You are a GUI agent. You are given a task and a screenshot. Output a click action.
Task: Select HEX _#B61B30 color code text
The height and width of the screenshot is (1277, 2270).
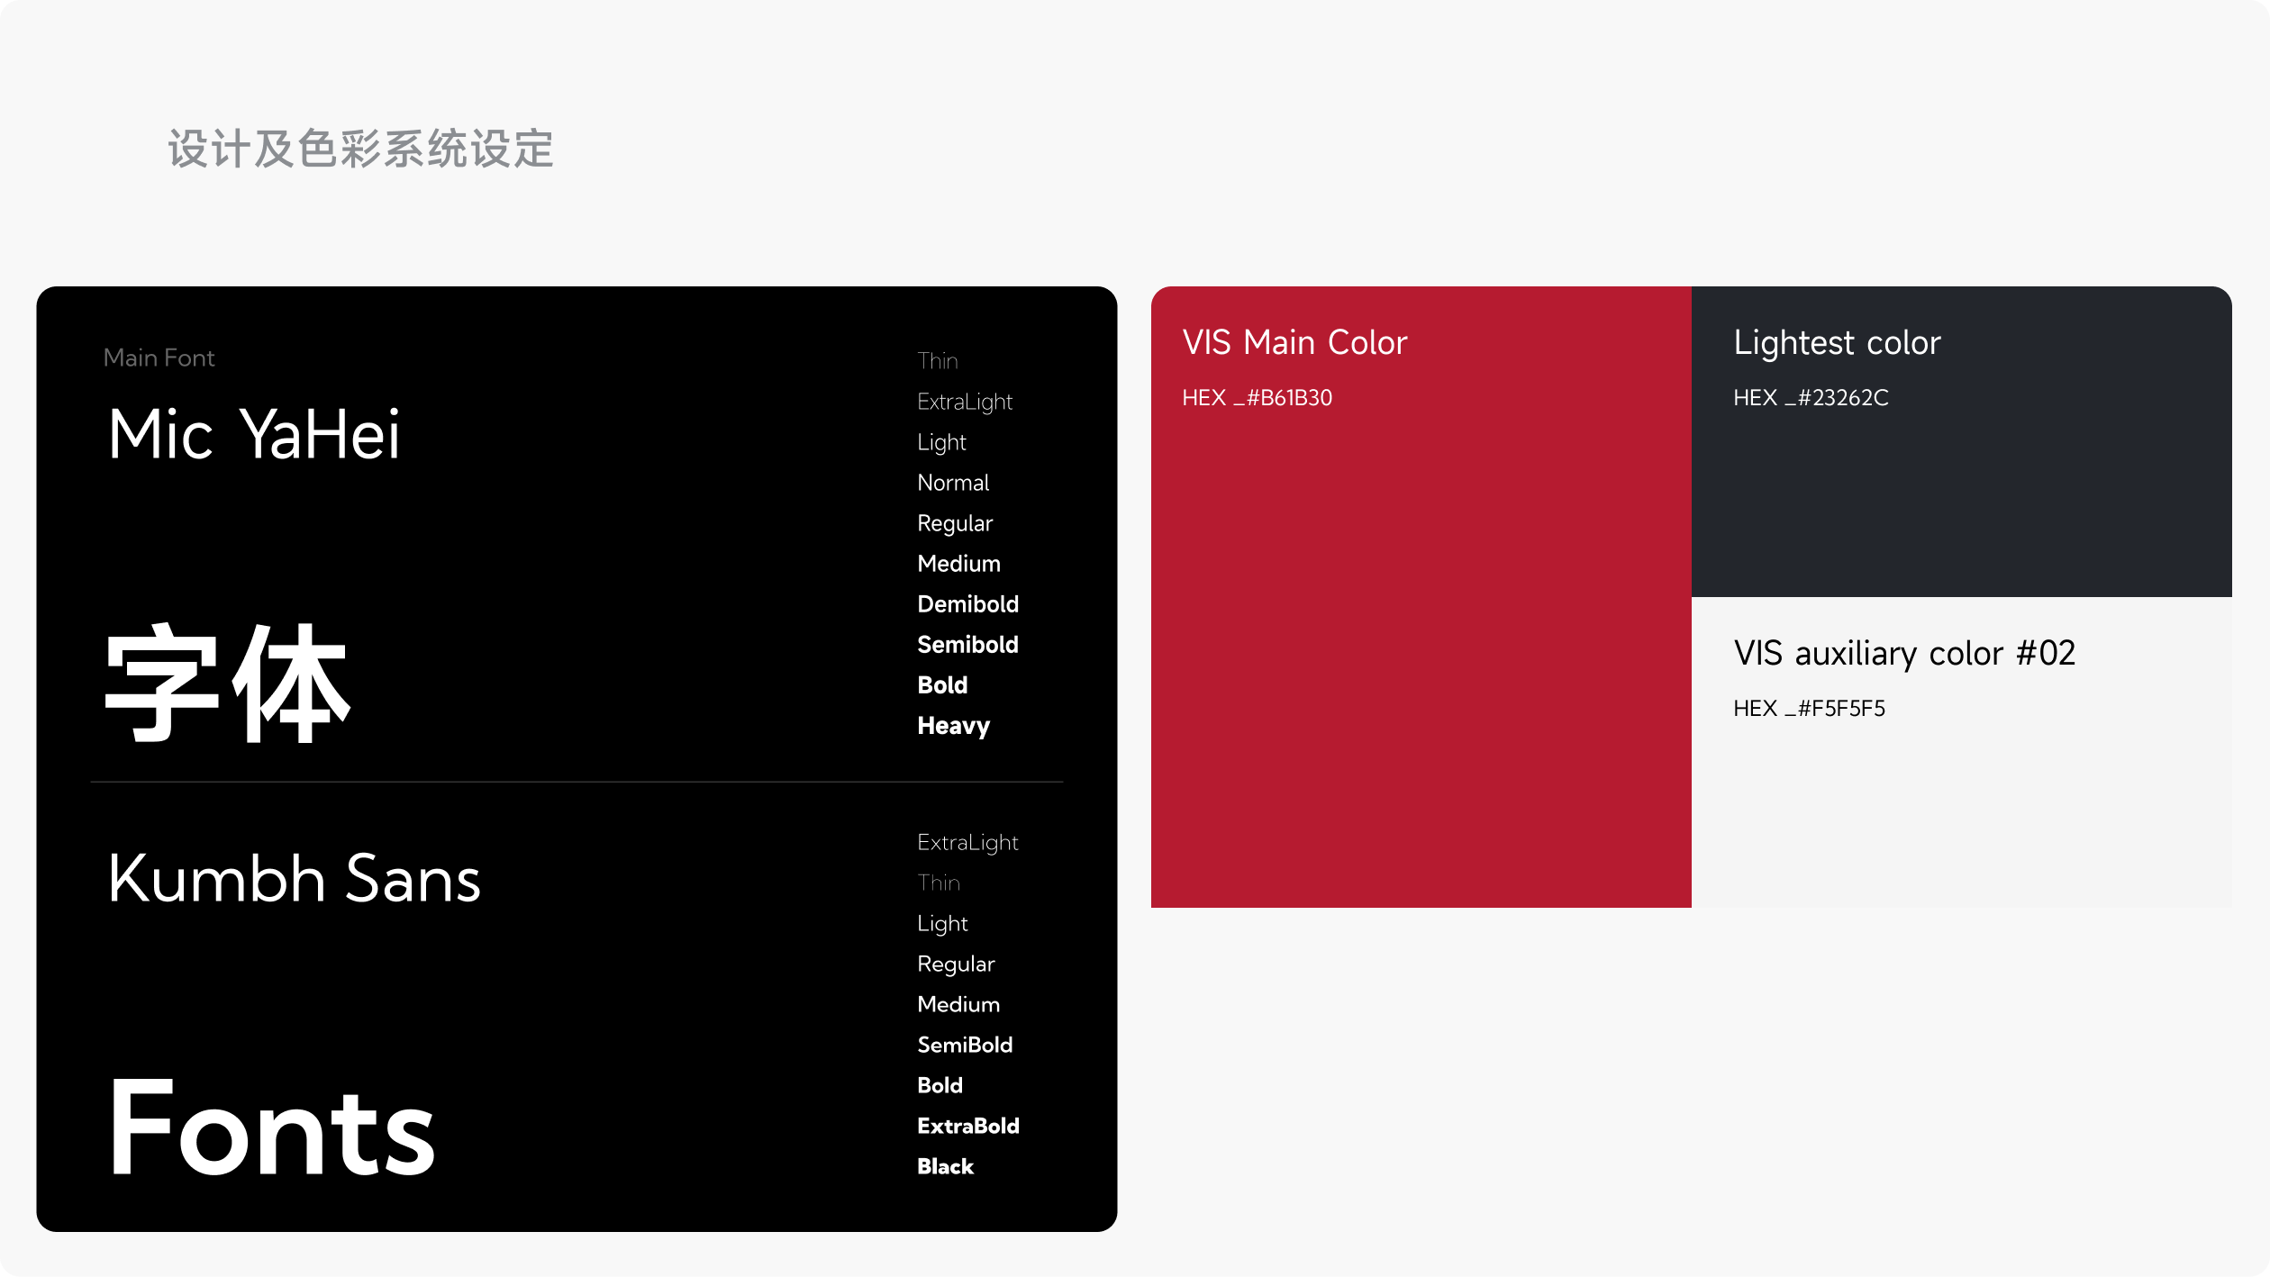(1257, 398)
